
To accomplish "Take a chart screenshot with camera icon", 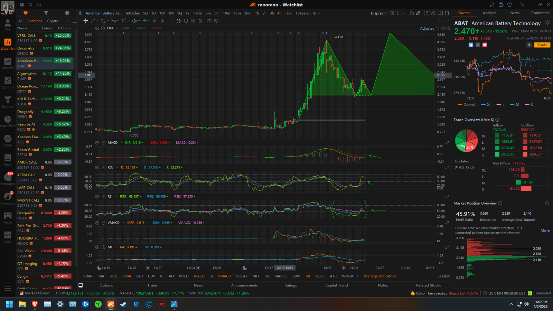I will point(411,13).
